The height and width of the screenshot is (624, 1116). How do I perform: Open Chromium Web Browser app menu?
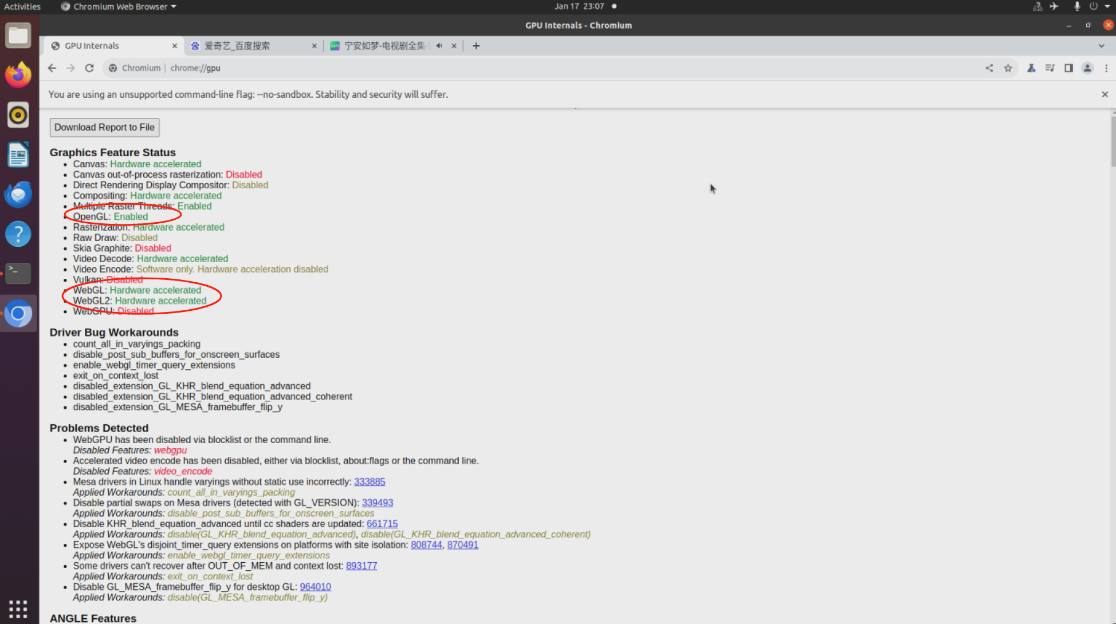click(x=119, y=6)
